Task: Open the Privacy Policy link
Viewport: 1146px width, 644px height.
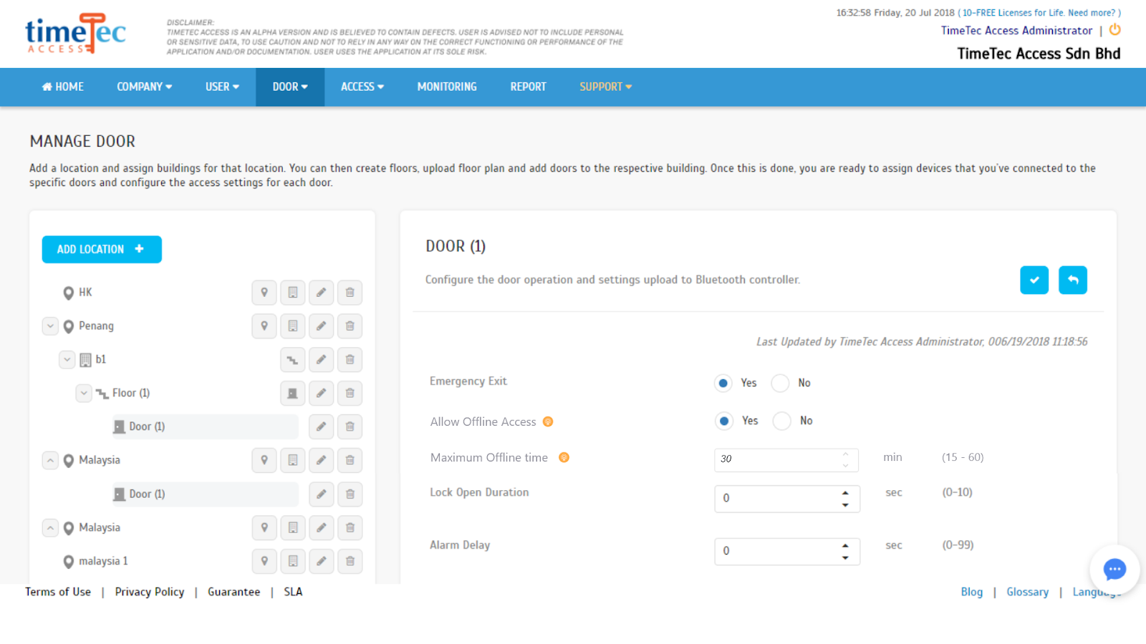Action: [x=150, y=592]
